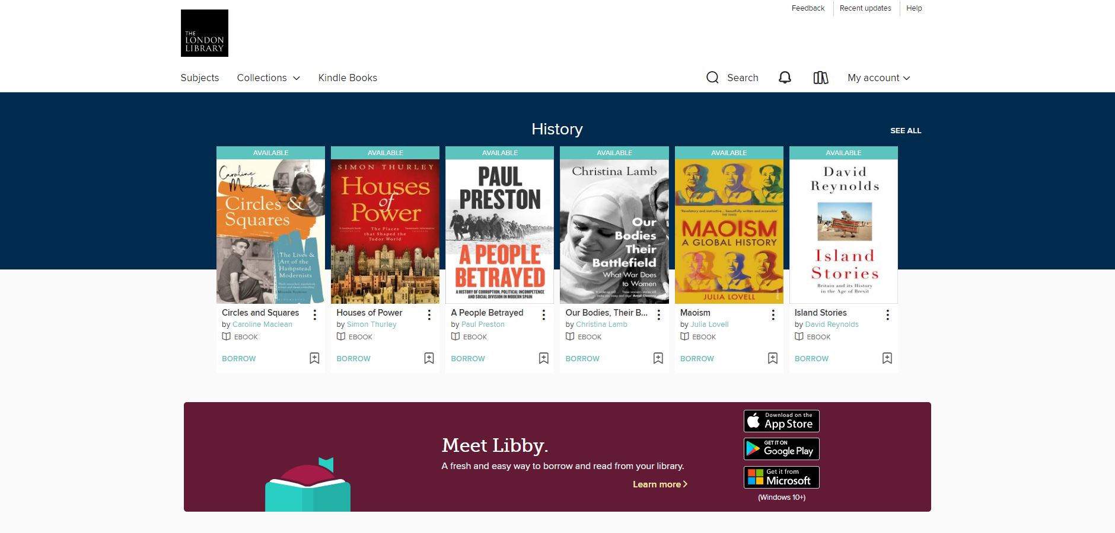Expand the My account menu
This screenshot has width=1115, height=533.
tap(878, 78)
